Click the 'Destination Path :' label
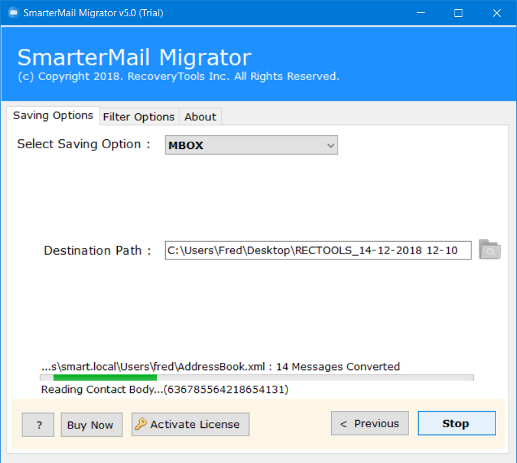 (x=98, y=250)
